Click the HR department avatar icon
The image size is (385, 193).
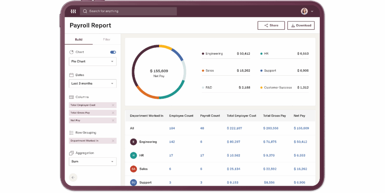(133, 155)
